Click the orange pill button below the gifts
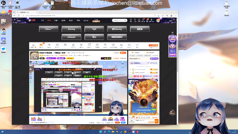 tap(117, 122)
